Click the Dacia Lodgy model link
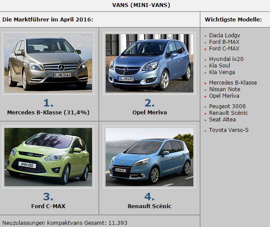 pyautogui.click(x=224, y=35)
